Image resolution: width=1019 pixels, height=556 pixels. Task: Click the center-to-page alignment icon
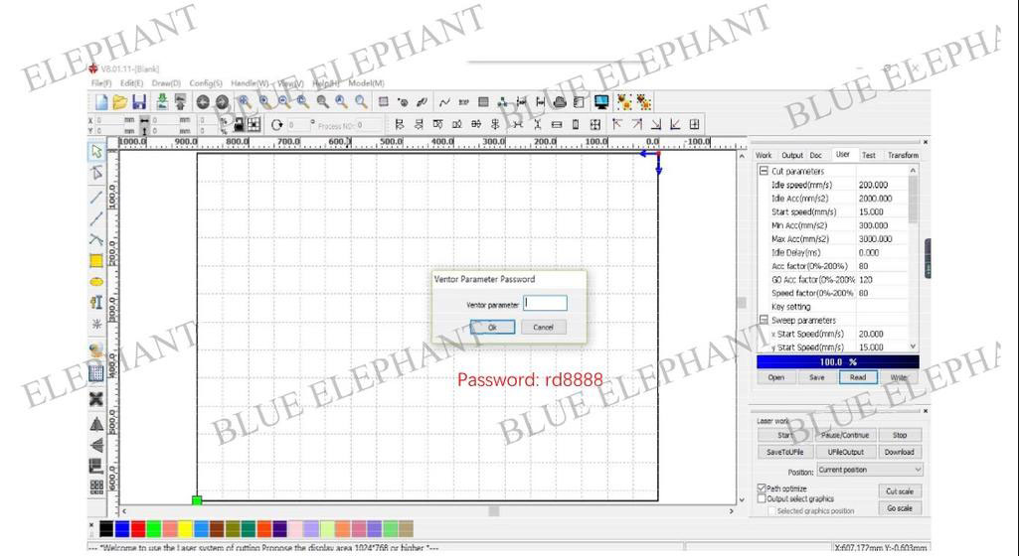[694, 124]
